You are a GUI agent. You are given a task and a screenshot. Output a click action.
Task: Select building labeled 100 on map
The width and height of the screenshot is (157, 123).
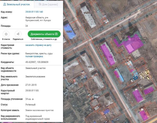(x=88, y=63)
